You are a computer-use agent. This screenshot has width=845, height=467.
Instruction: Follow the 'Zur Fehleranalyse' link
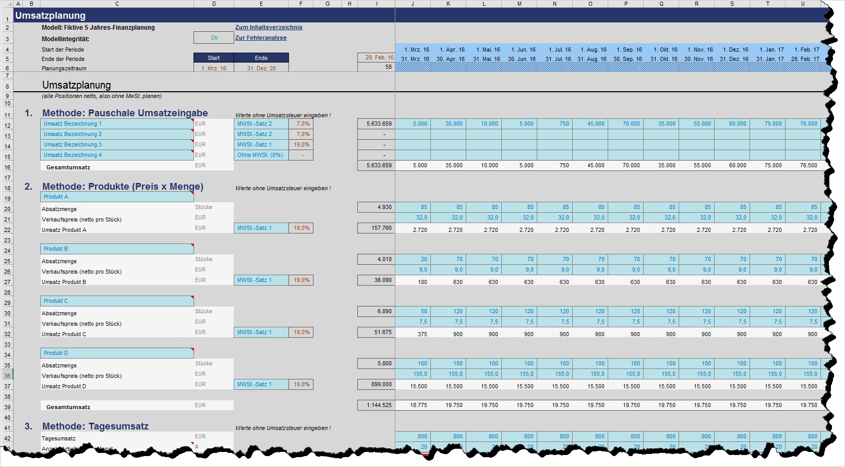pos(261,38)
